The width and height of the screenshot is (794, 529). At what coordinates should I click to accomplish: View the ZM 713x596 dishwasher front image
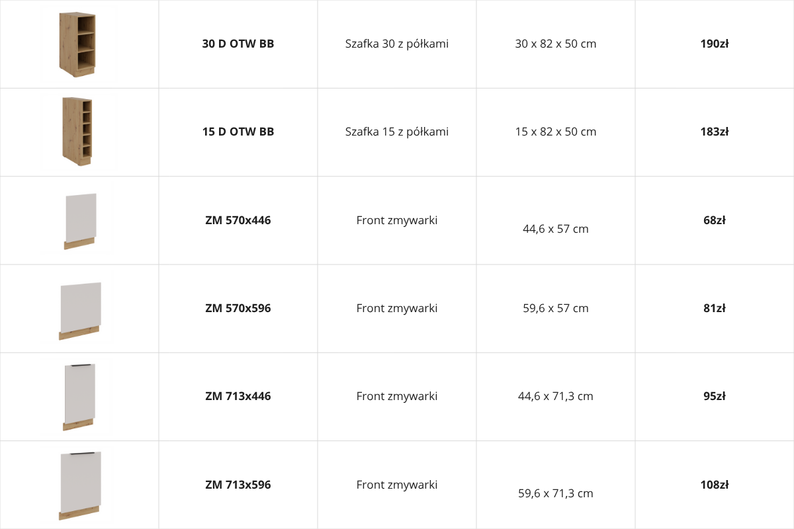tap(79, 485)
